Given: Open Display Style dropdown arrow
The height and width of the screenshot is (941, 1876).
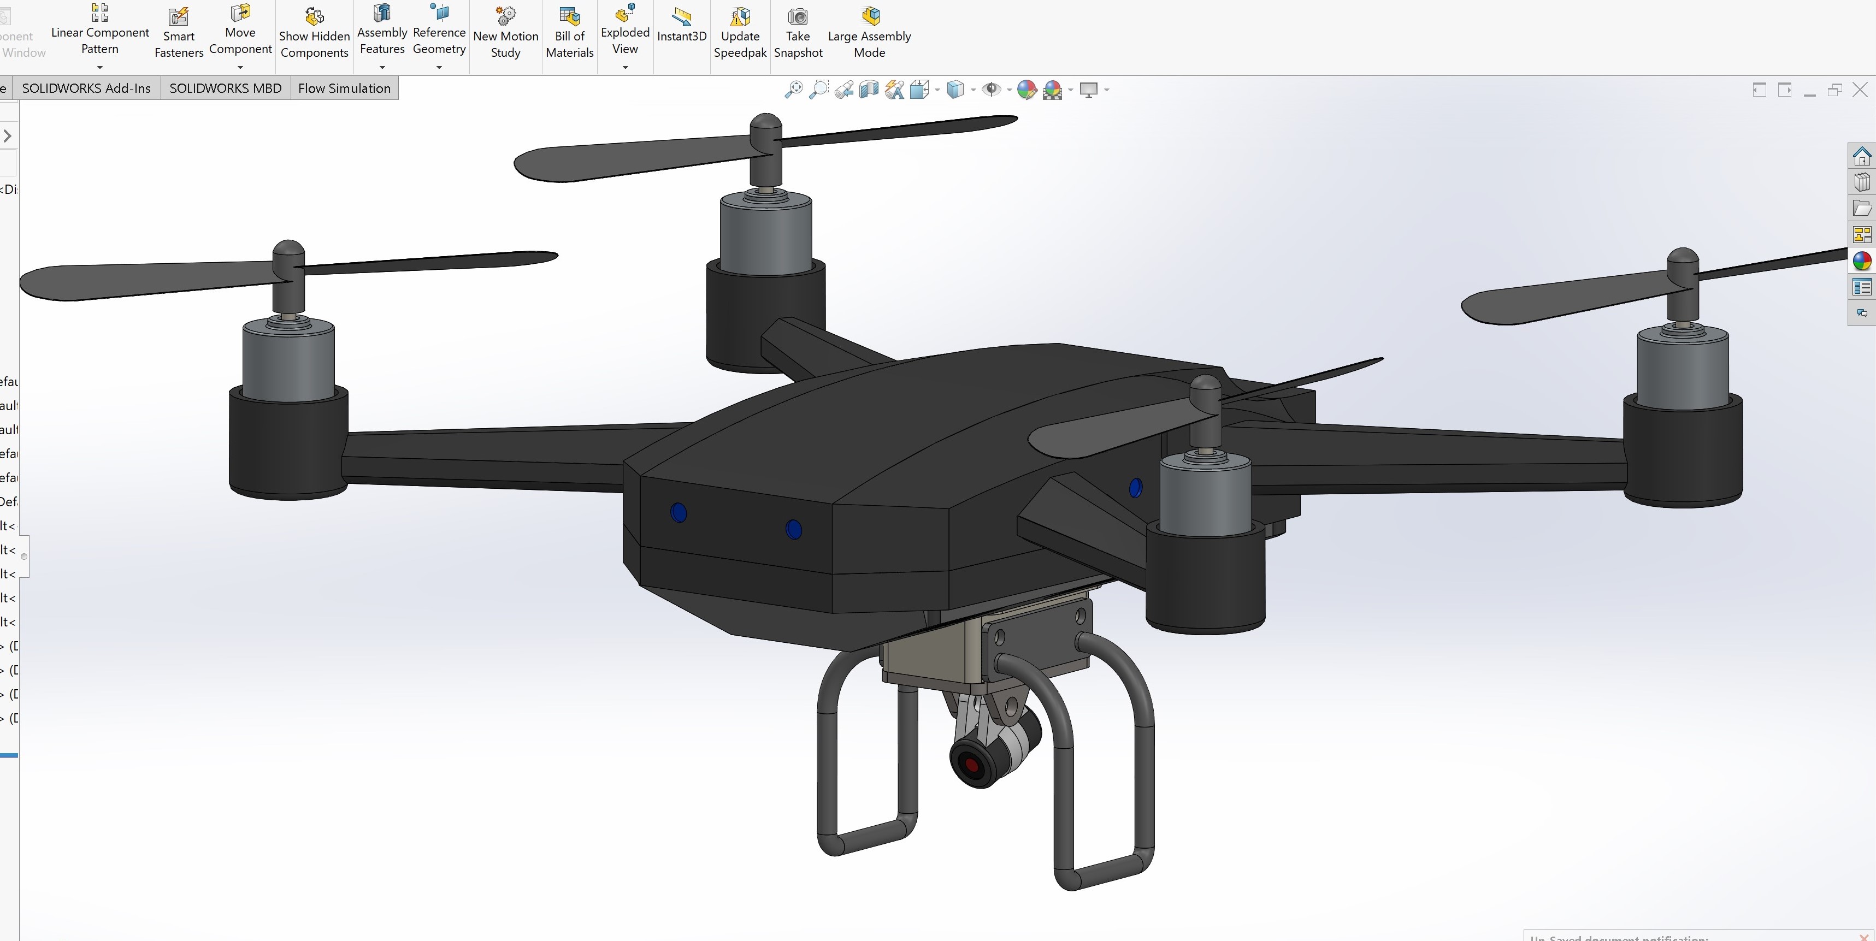Looking at the screenshot, I should coord(973,90).
